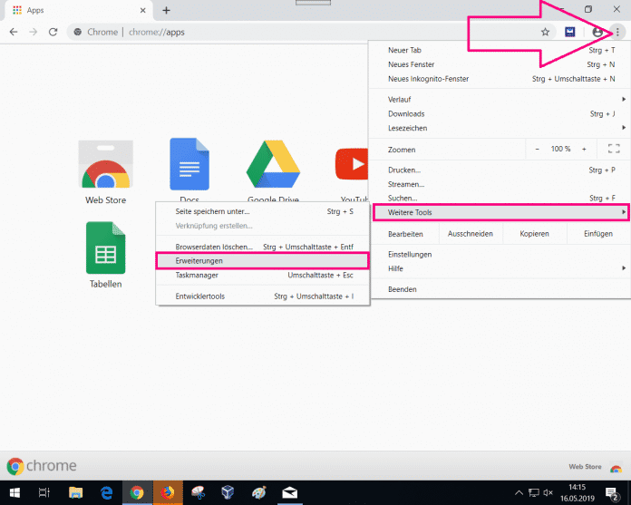Reload the page with the refresh icon
The height and width of the screenshot is (505, 631).
click(x=53, y=32)
